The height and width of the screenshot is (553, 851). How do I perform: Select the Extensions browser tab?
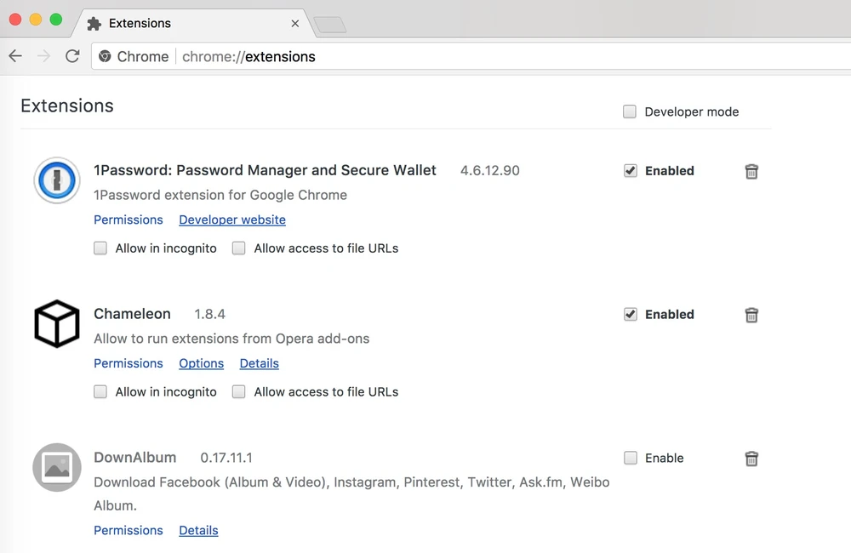(x=191, y=23)
